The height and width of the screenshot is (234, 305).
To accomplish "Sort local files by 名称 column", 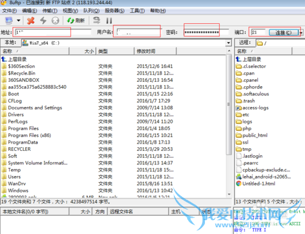I will 35,51.
